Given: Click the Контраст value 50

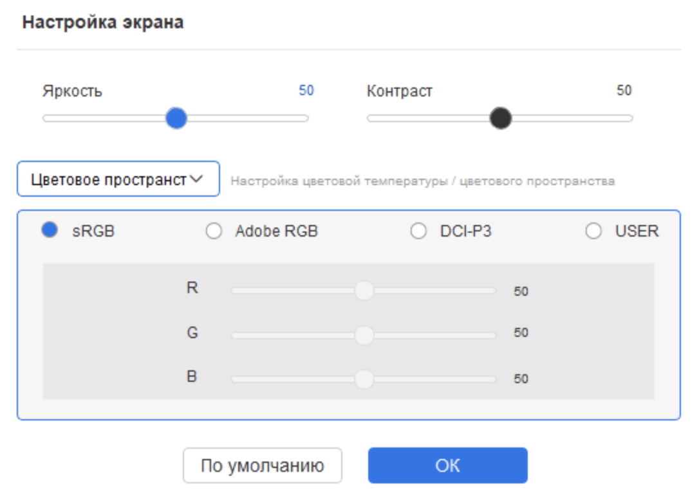Looking at the screenshot, I should pos(624,91).
